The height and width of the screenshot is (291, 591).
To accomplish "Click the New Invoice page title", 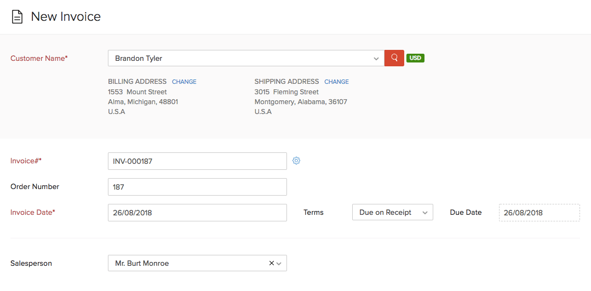I will [66, 17].
